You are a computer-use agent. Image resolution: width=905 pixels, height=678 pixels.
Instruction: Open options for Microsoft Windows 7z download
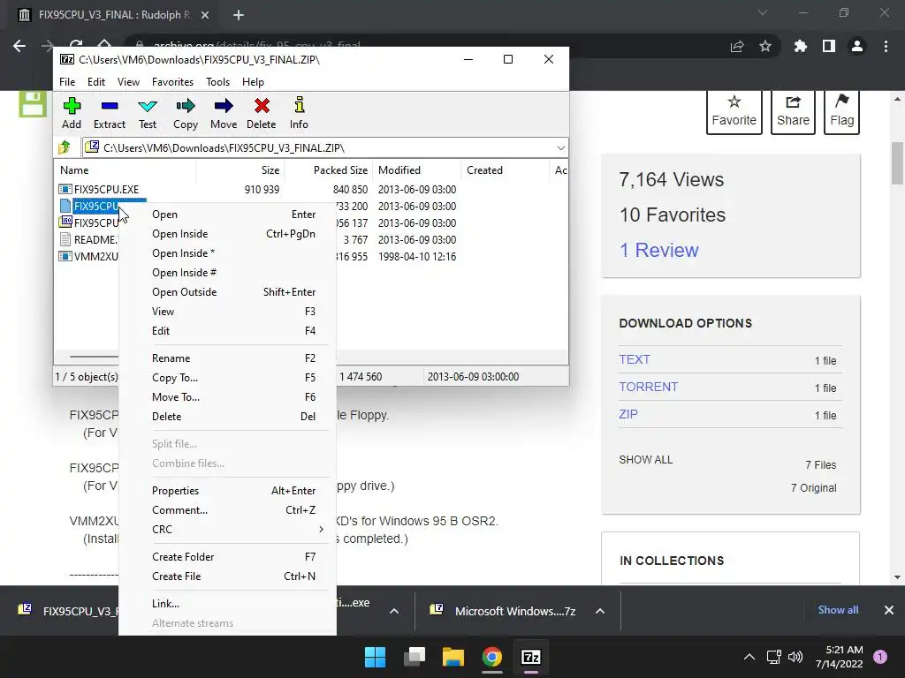click(x=600, y=611)
